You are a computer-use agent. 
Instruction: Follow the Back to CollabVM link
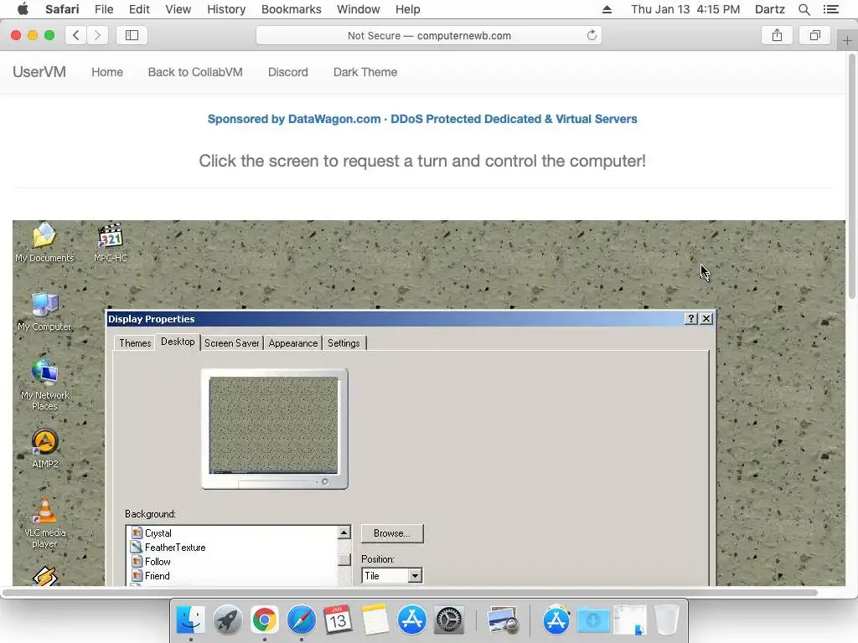[x=195, y=72]
